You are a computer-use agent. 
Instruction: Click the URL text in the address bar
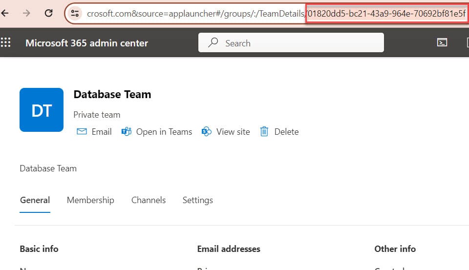click(x=276, y=14)
